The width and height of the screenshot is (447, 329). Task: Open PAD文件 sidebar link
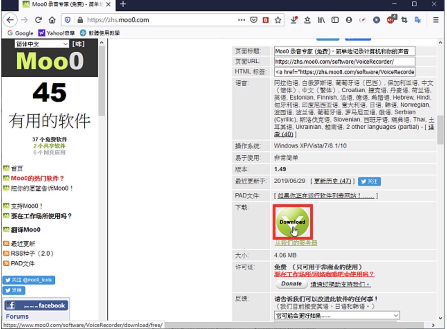click(x=23, y=264)
